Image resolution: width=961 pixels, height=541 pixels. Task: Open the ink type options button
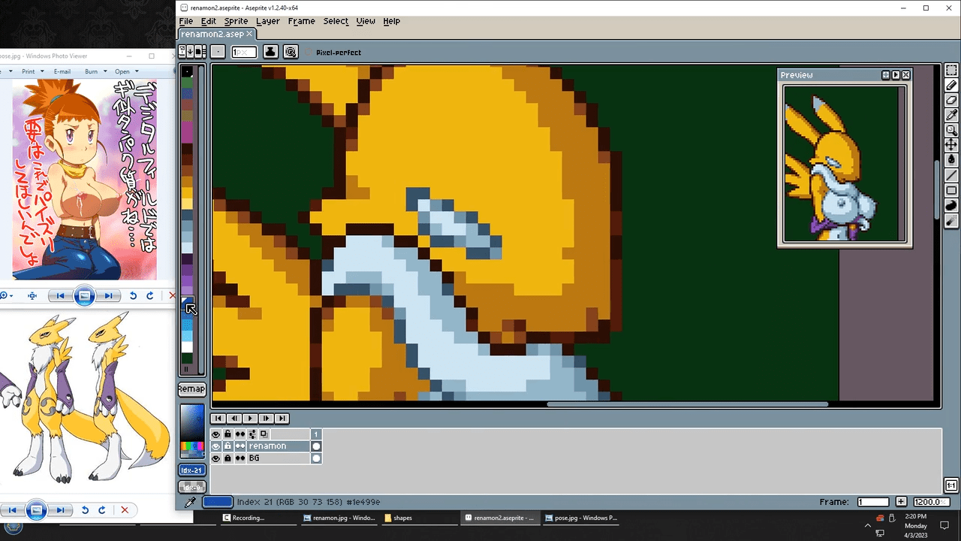click(x=270, y=52)
